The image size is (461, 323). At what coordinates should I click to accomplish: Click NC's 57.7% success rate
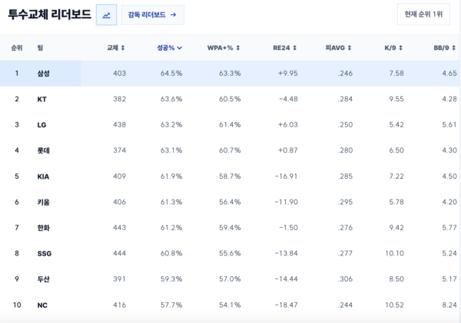point(171,305)
